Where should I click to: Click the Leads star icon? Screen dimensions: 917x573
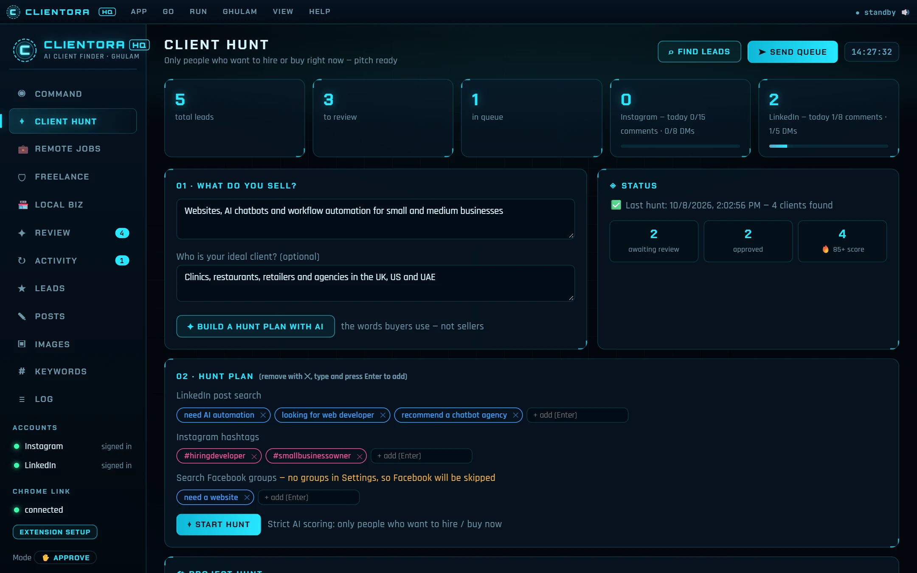click(x=22, y=288)
